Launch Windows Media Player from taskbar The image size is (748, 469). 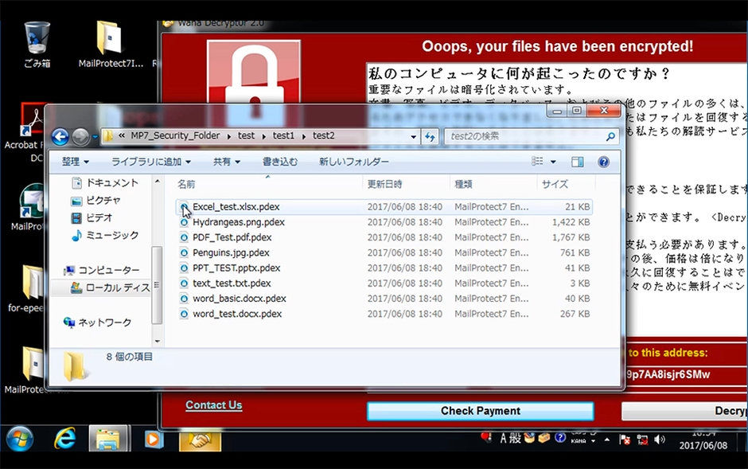pos(154,439)
